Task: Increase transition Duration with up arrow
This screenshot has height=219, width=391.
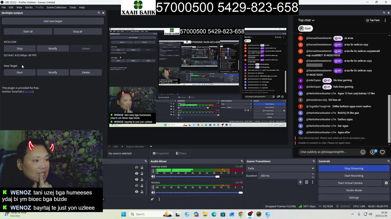Action: tap(312, 174)
